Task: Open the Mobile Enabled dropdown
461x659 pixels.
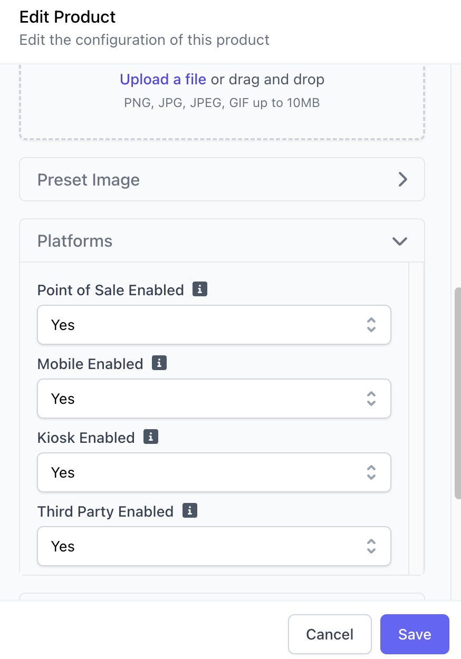Action: [214, 399]
